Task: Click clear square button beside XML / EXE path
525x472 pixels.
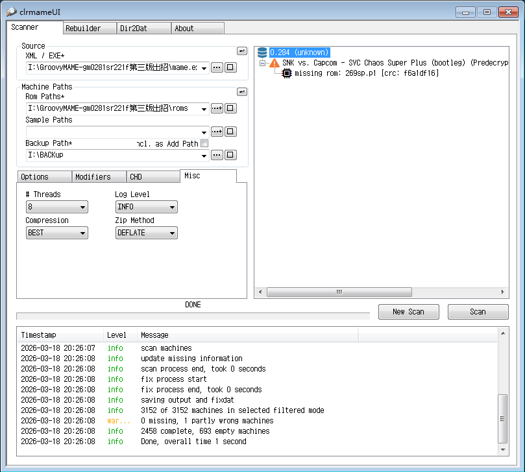Action: (230, 67)
